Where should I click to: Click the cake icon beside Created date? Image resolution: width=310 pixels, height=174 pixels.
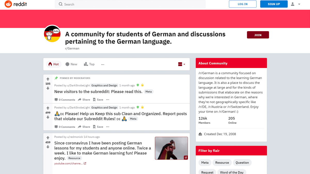(x=200, y=134)
